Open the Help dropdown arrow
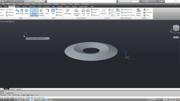180x101 pixels. 164,1
